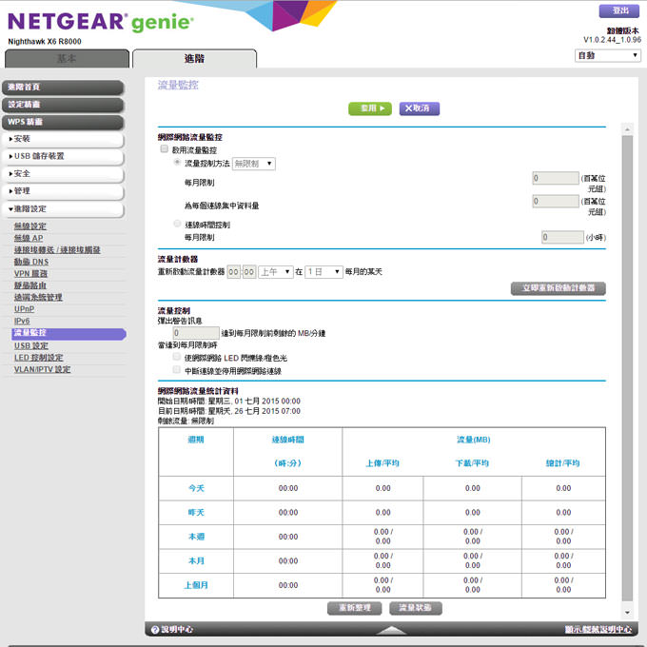Open WPS 精靈 in the sidebar

click(63, 122)
